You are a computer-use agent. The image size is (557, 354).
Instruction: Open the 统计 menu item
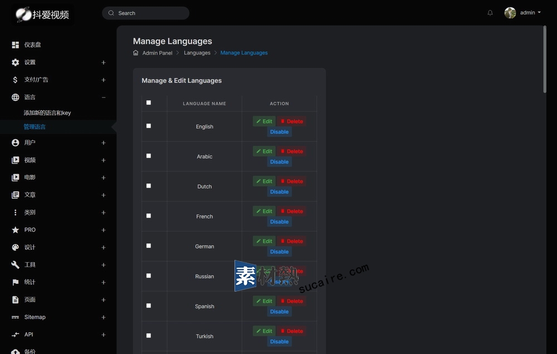pyautogui.click(x=30, y=282)
